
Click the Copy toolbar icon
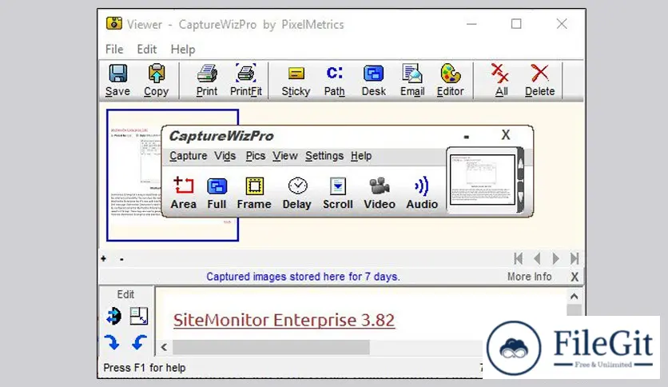coord(157,81)
